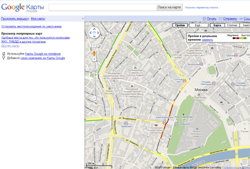Click Показать параметры поиска link
250x169 pixels.
pyautogui.click(x=202, y=7)
